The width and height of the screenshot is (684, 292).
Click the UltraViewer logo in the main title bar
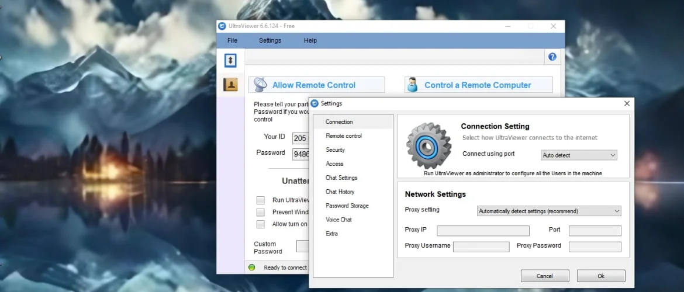point(222,26)
